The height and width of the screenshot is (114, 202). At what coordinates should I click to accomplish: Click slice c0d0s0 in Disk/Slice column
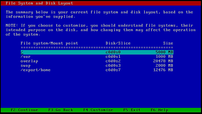(x=113, y=52)
